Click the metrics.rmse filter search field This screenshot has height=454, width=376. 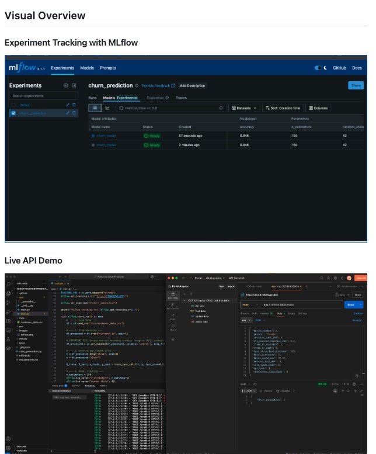pyautogui.click(x=170, y=108)
